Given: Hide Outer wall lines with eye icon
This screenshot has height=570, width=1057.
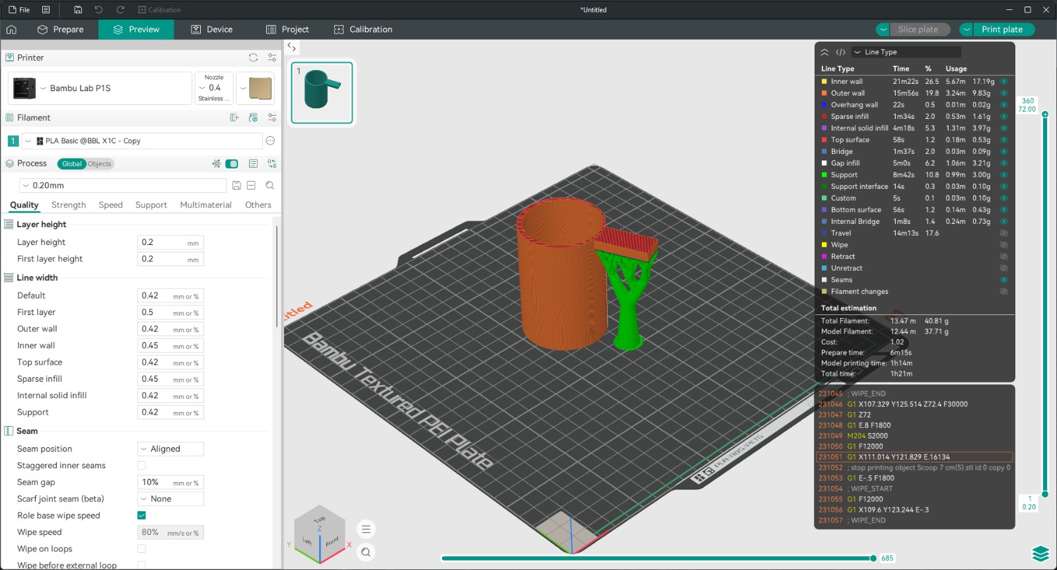Looking at the screenshot, I should point(1004,93).
